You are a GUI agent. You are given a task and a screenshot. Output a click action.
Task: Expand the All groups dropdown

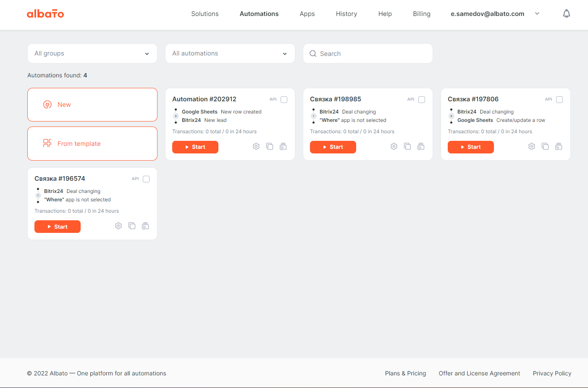coord(92,53)
